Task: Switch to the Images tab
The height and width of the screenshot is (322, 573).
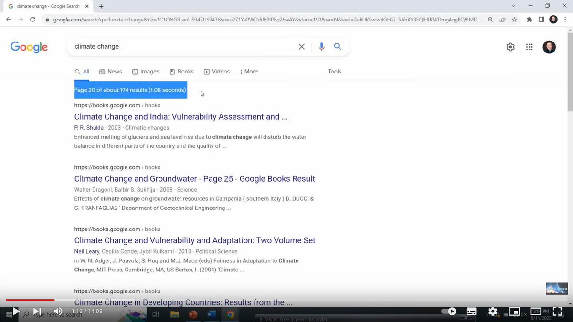Action: (x=146, y=72)
